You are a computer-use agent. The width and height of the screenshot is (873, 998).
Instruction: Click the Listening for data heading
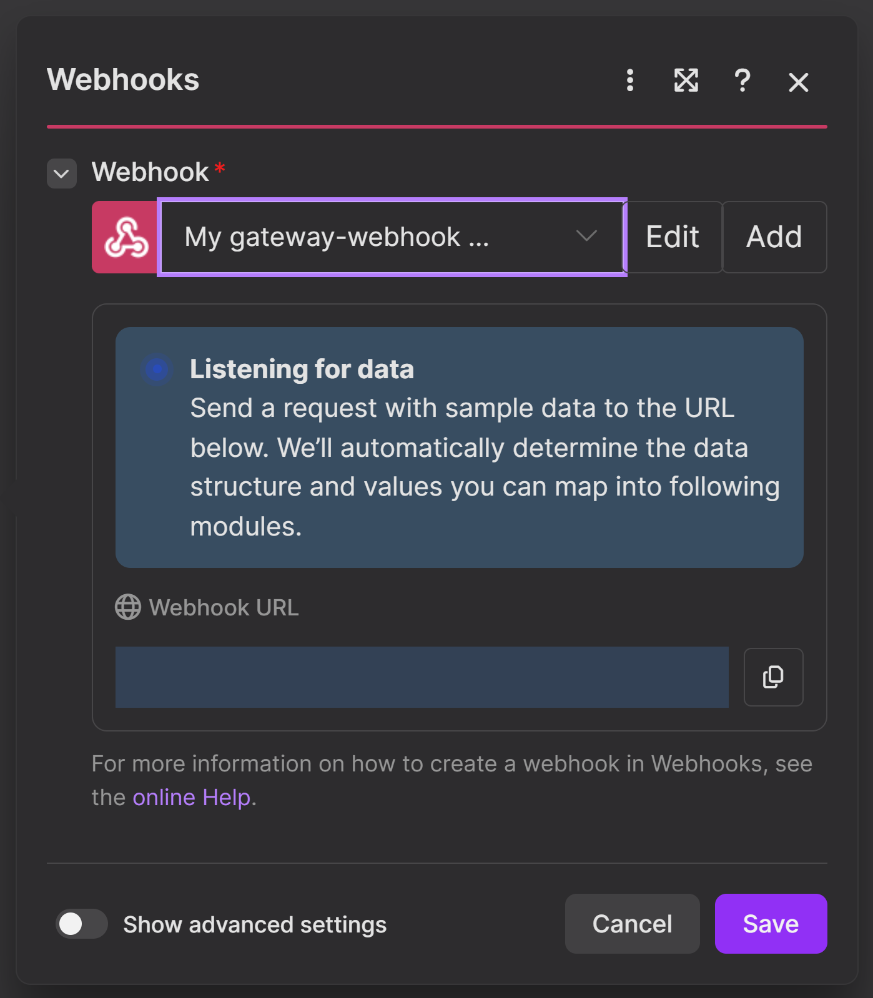click(302, 369)
